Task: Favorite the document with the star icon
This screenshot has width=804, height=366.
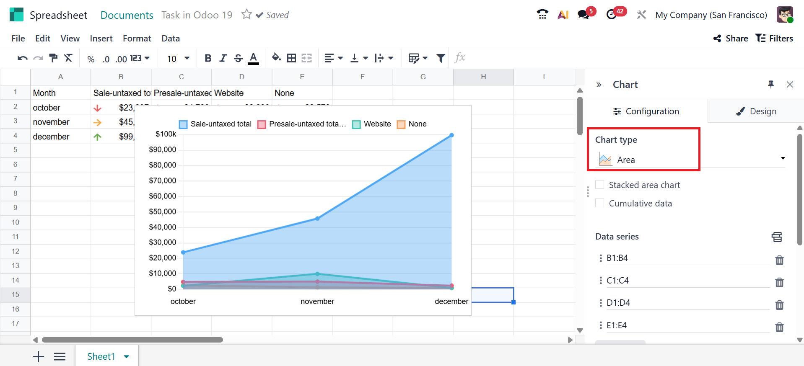Action: 246,15
